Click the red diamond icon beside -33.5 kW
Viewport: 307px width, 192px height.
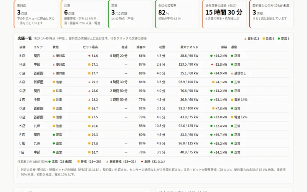point(212,65)
